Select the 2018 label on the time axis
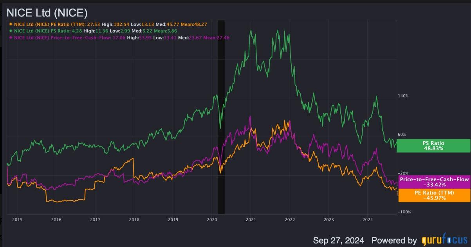471x247 pixels. [x=134, y=220]
